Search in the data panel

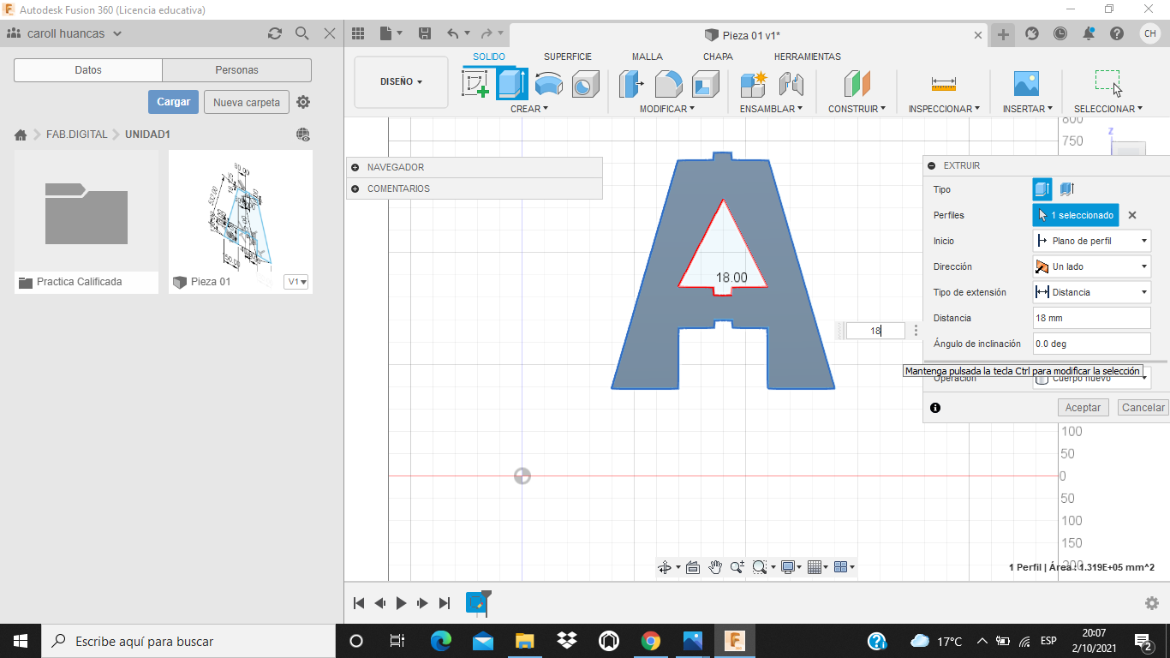pyautogui.click(x=301, y=33)
